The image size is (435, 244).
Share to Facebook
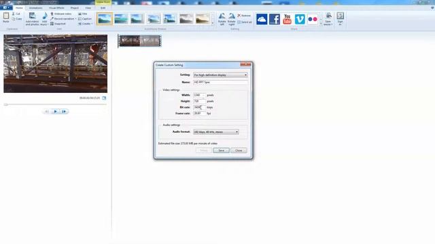click(275, 19)
